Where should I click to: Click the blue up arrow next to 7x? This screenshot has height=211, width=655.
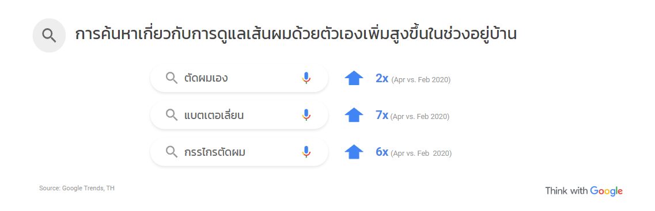pos(354,114)
